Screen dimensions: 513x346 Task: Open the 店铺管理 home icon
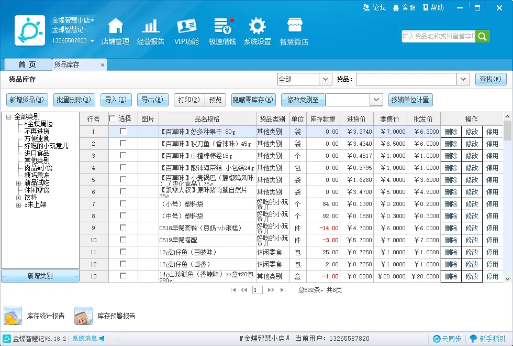tap(116, 26)
